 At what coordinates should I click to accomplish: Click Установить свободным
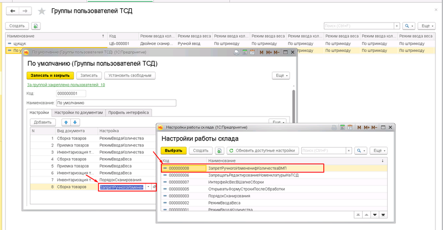(x=130, y=76)
